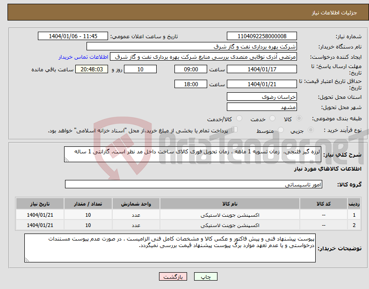Click the توضیحات خریدار notes textarea

pos(170,248)
